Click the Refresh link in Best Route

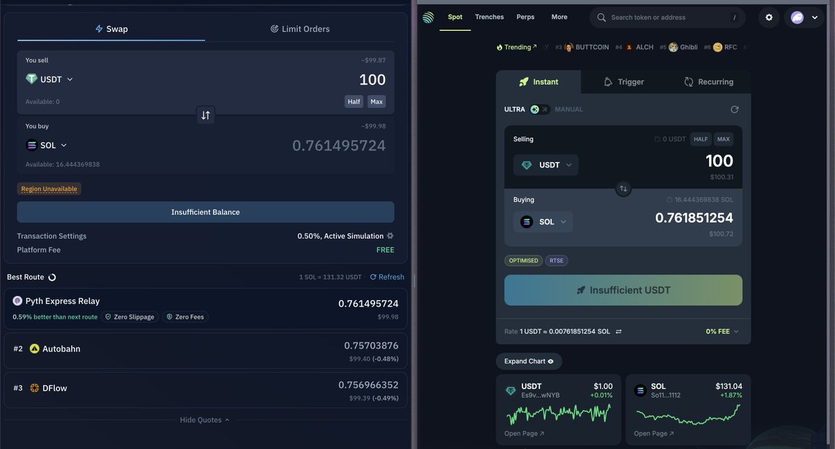click(x=387, y=277)
